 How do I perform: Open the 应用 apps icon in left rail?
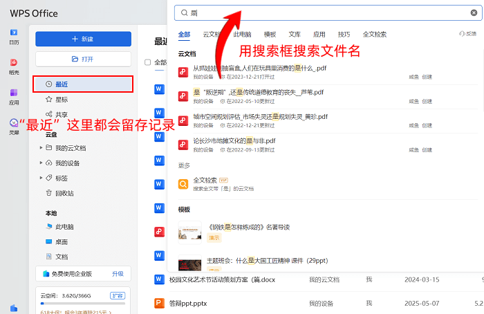pyautogui.click(x=14, y=94)
